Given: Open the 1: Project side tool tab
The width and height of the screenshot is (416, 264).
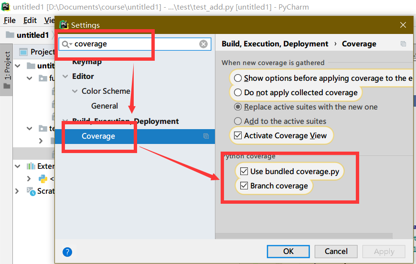Looking at the screenshot, I should pyautogui.click(x=7, y=69).
